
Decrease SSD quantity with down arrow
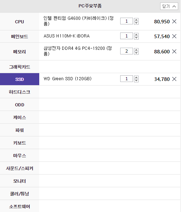(136, 81)
